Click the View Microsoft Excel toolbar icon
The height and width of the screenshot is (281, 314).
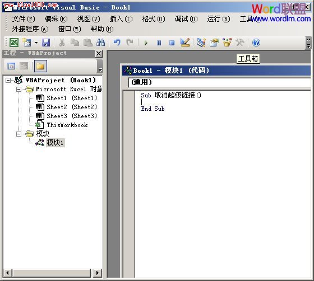[14, 43]
